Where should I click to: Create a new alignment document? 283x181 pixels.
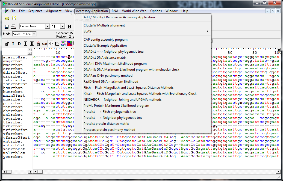pos(14,18)
